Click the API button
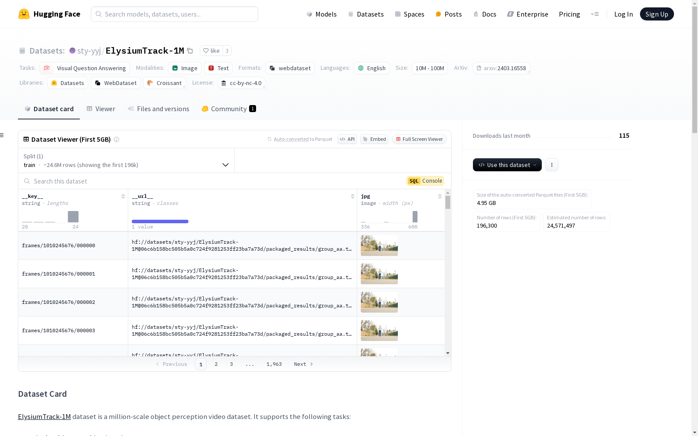The height and width of the screenshot is (436, 698). coord(347,139)
